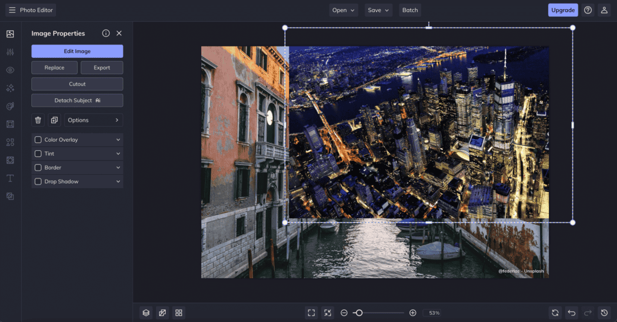Image resolution: width=617 pixels, height=322 pixels.
Task: Expand the Border settings chevron
Action: (118, 168)
